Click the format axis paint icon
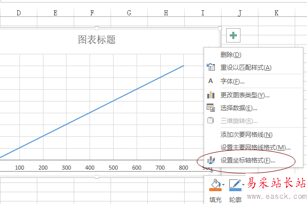The height and width of the screenshot is (204, 307). [211, 160]
